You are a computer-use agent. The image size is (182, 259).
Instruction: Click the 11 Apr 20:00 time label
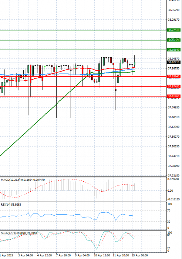(x=121, y=255)
